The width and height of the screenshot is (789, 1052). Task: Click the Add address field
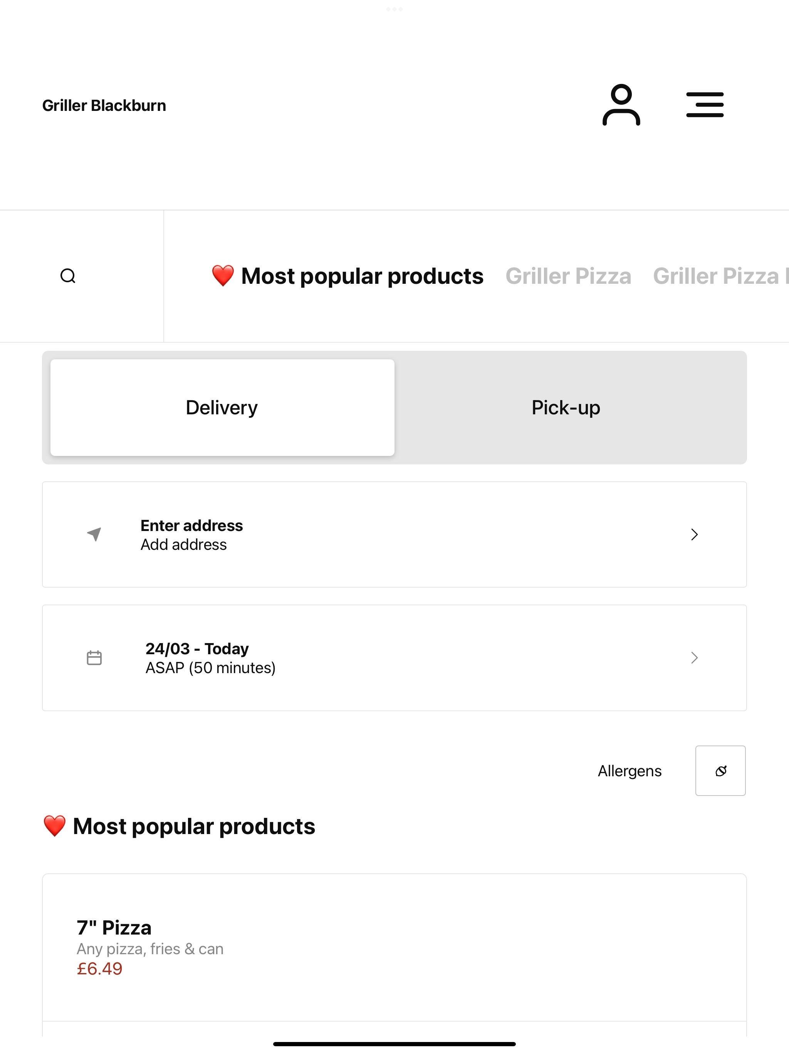(x=394, y=534)
